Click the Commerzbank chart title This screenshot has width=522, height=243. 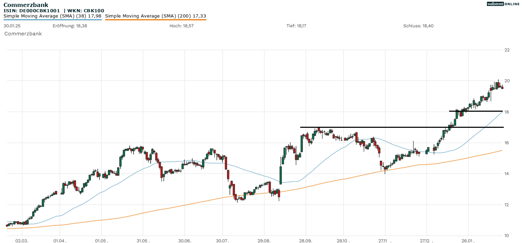point(25,4)
